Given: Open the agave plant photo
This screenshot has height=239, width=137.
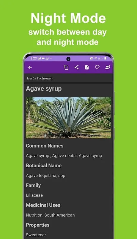Looking at the screenshot, I should click(x=68, y=118).
